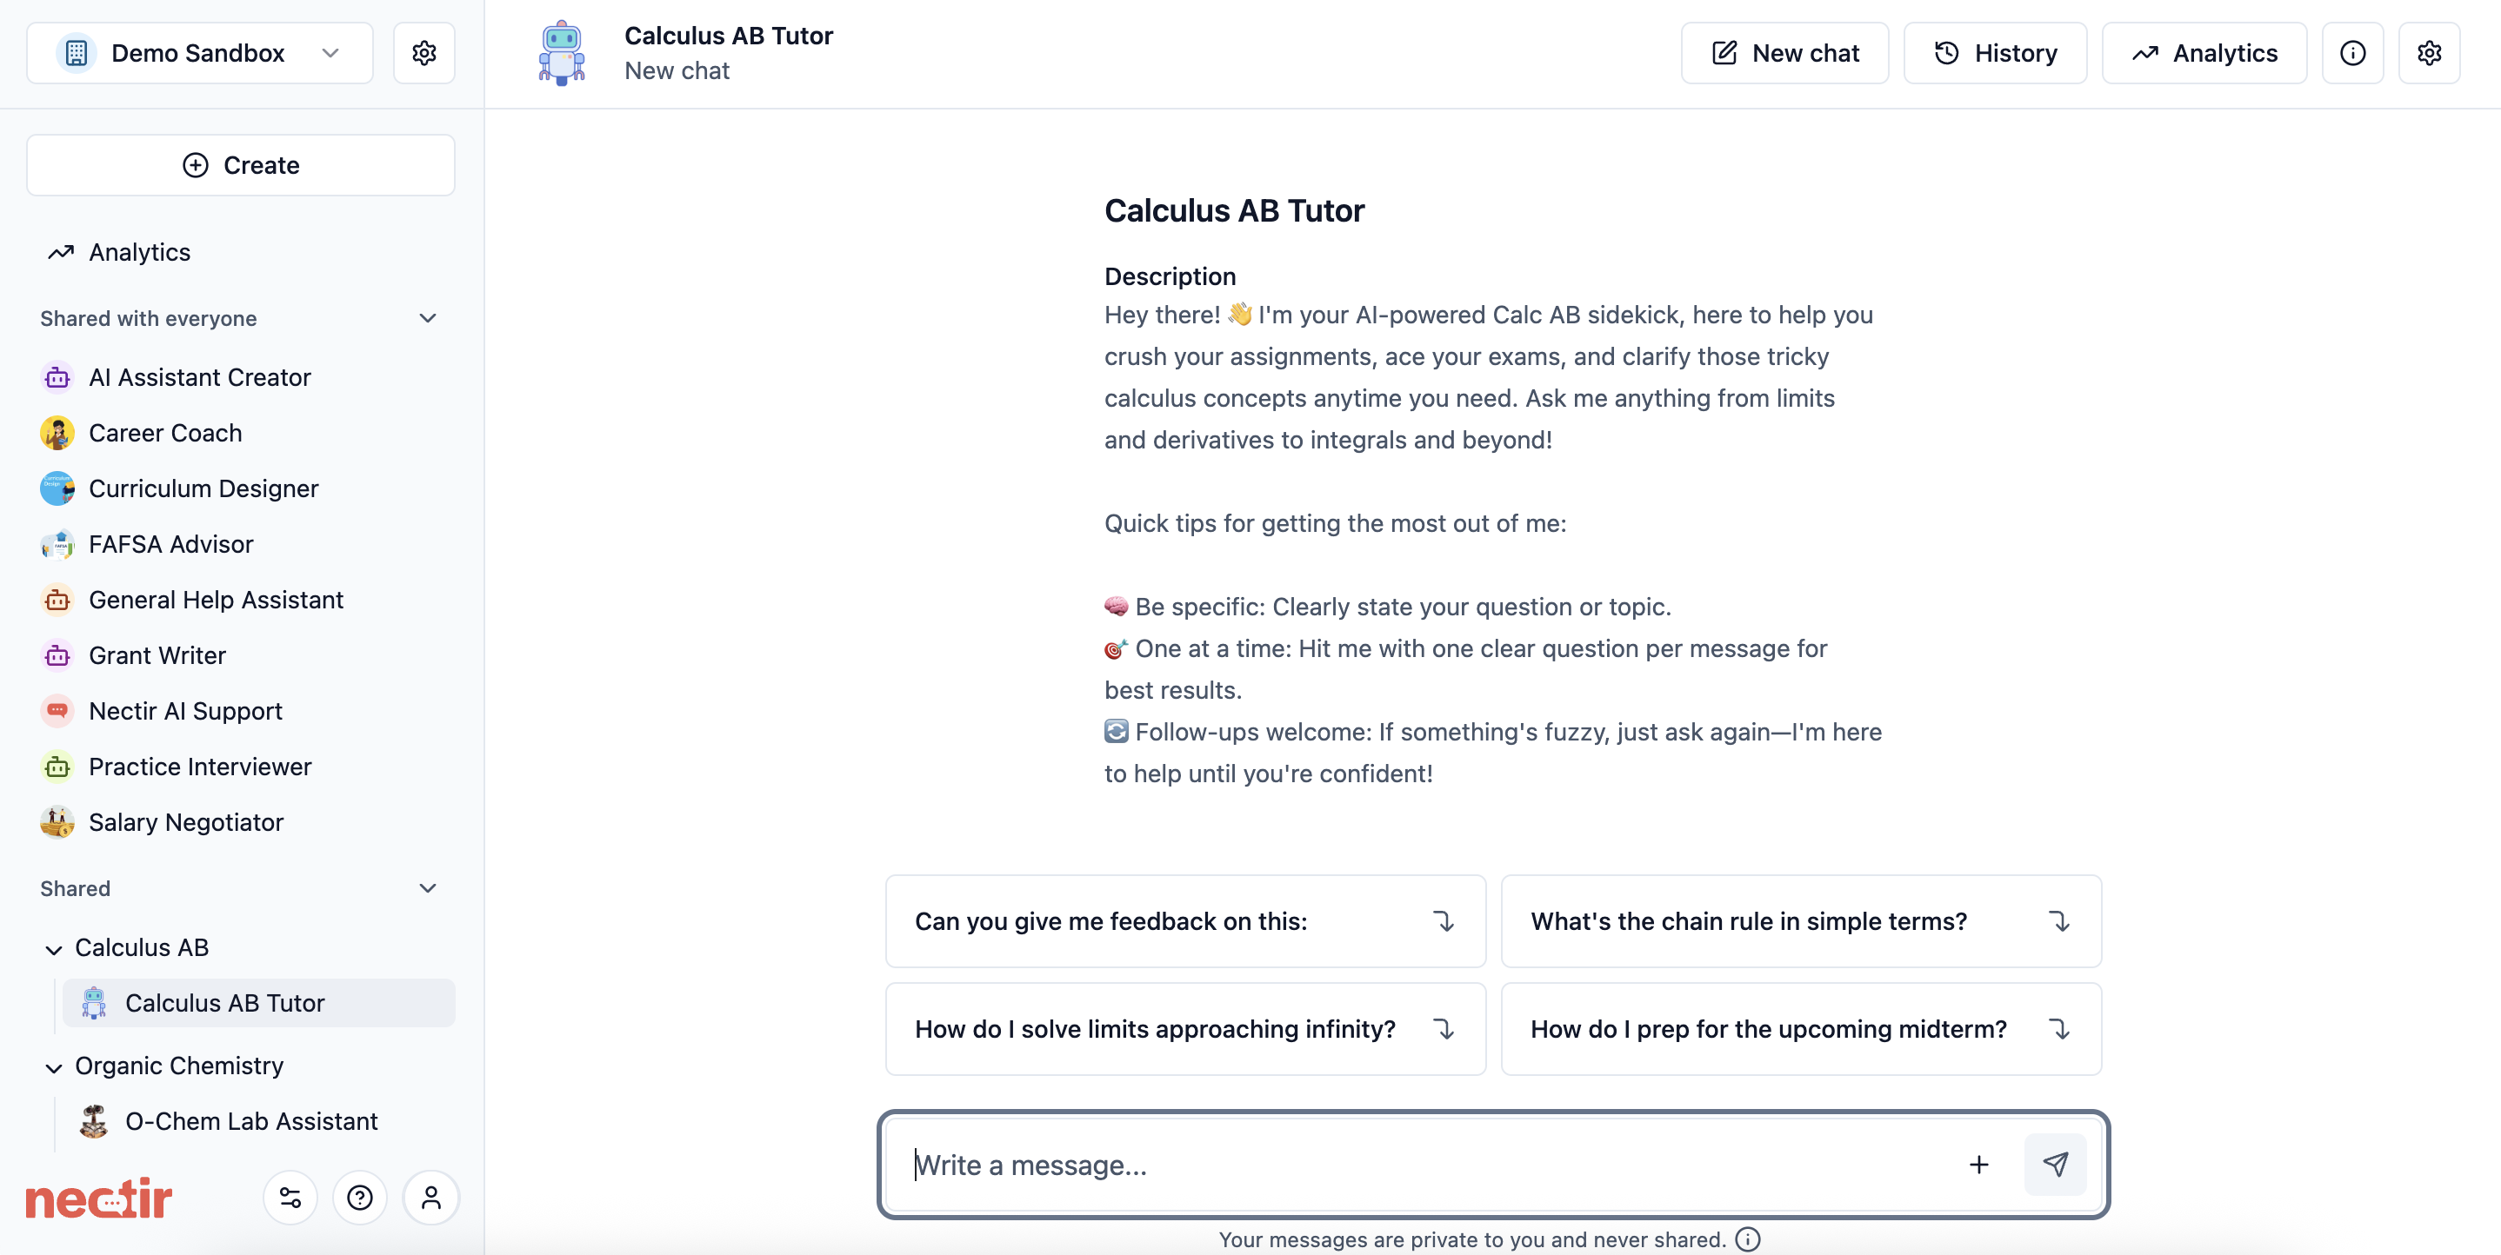
Task: Open the FAFSA Advisor assistant
Action: pos(169,545)
